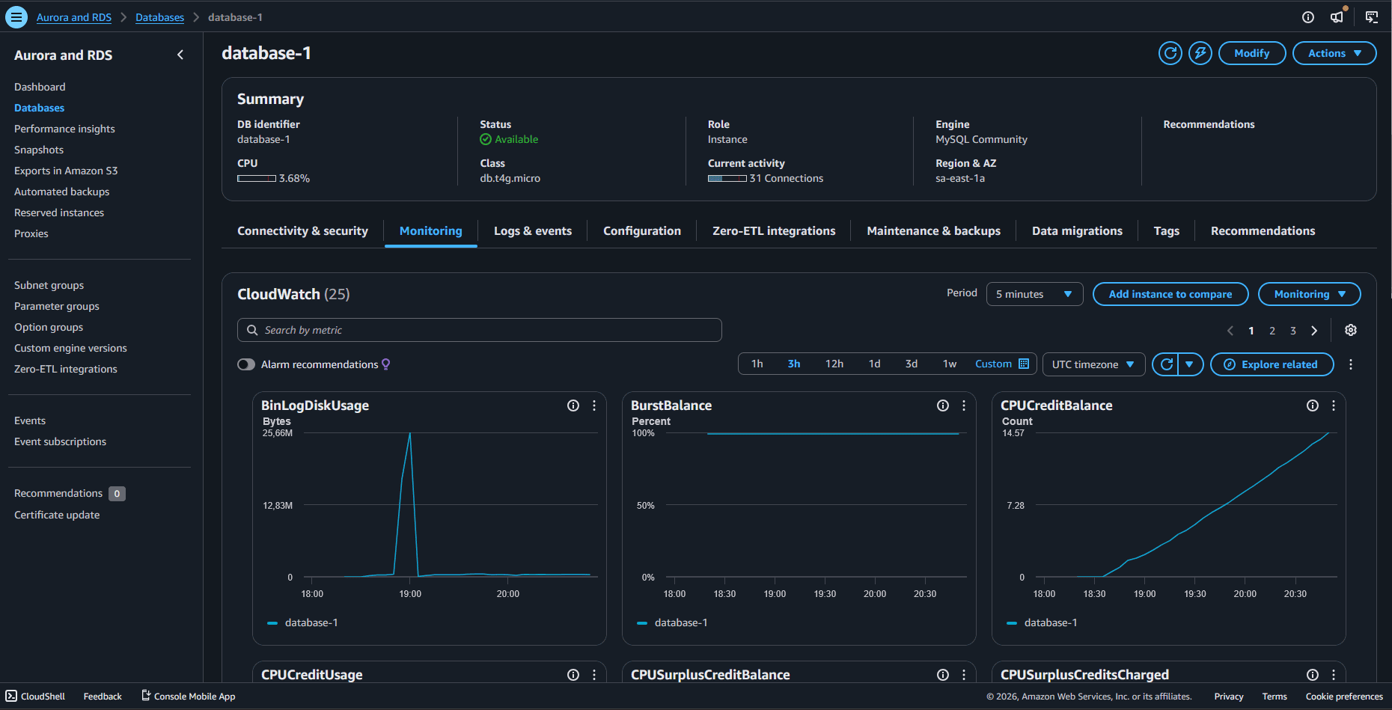Open the more options menu next to Explore related
Screen dimensions: 1392x710
pos(1351,364)
